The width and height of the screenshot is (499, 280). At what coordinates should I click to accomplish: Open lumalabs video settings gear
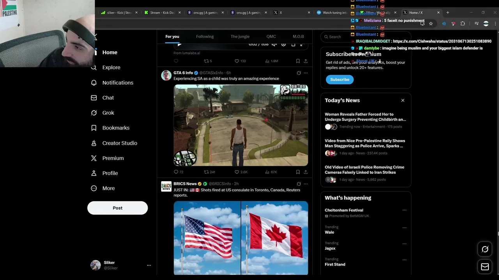283,44
